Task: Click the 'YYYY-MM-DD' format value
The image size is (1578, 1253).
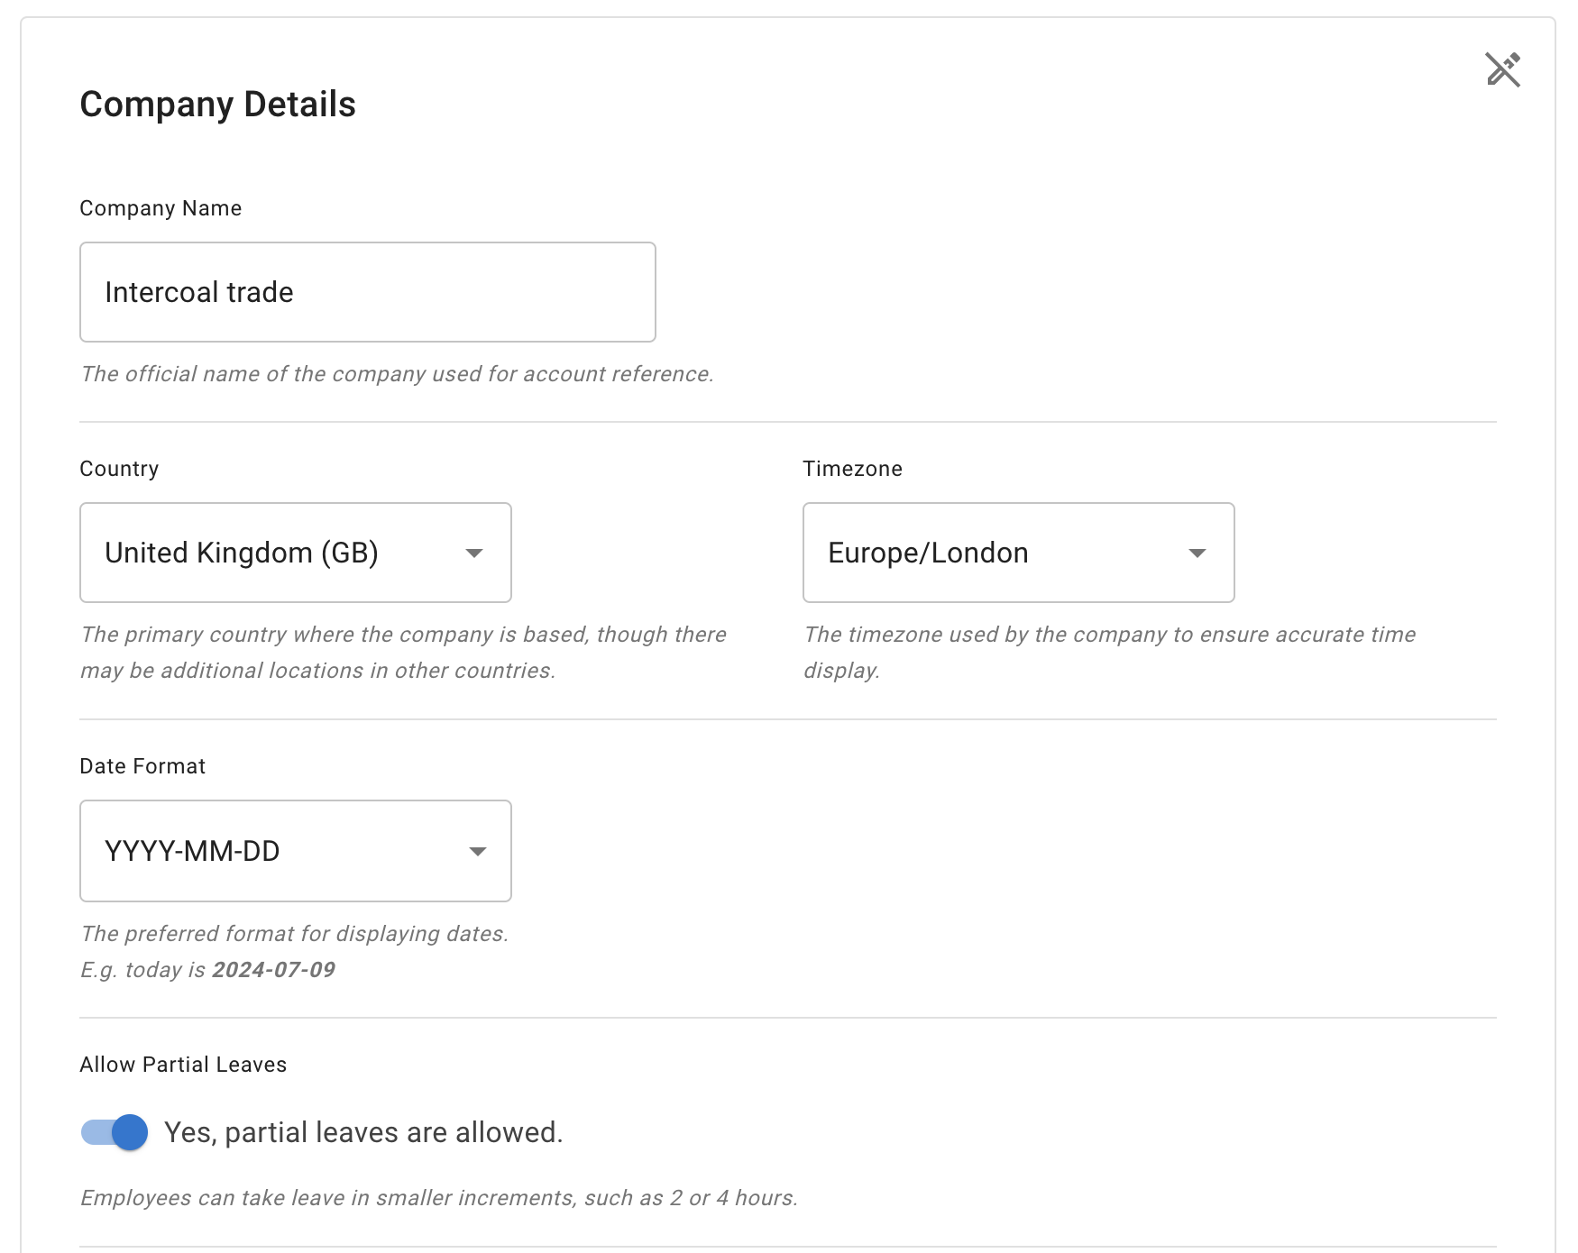Action: tap(192, 850)
